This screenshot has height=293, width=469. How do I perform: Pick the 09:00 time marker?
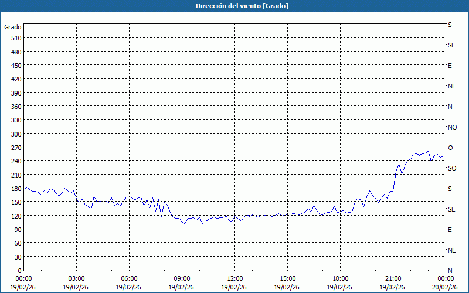pyautogui.click(x=182, y=278)
